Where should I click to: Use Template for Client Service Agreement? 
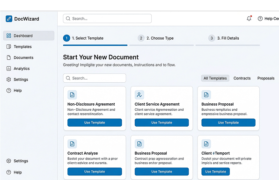[162, 122]
